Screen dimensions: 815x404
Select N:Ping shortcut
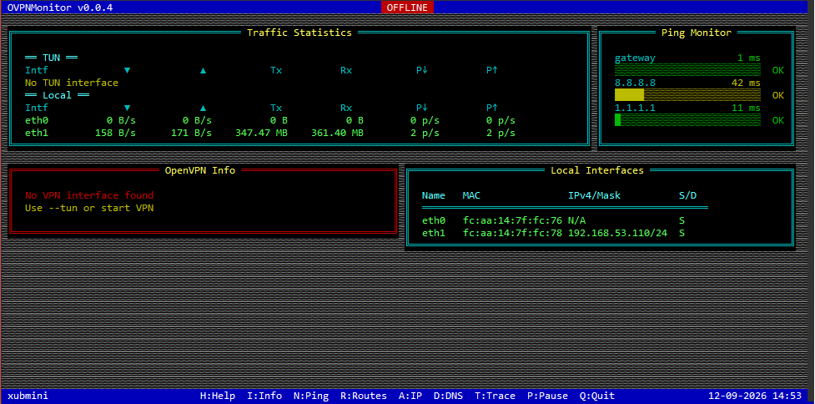pos(311,396)
